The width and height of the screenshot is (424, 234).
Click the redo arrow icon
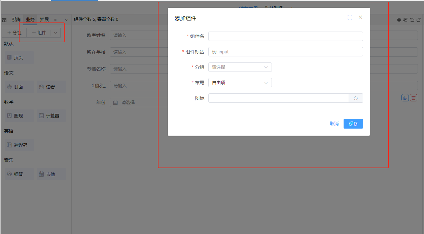(x=419, y=20)
